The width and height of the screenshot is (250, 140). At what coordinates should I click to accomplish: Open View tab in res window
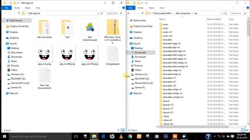point(162,8)
